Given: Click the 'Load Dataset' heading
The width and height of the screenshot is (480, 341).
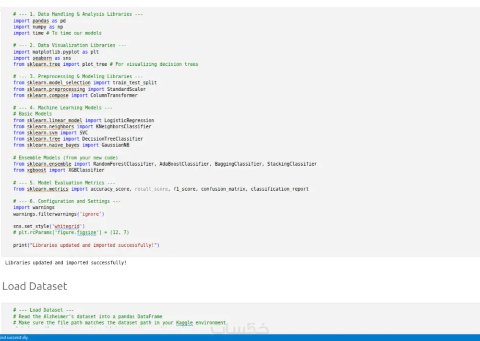Looking at the screenshot, I should coord(35,286).
